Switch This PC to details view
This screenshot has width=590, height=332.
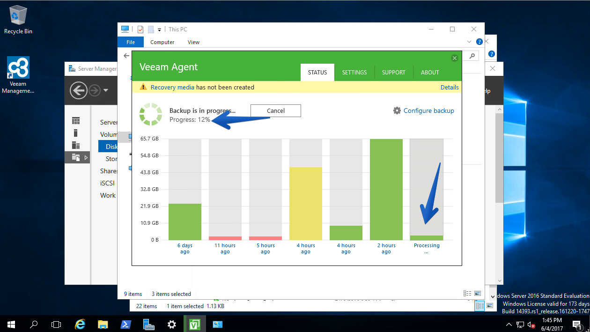click(x=467, y=294)
